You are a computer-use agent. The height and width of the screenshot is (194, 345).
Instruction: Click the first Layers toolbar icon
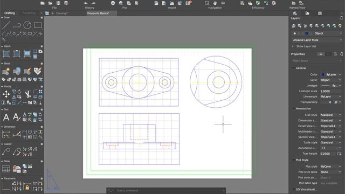[x=294, y=26]
